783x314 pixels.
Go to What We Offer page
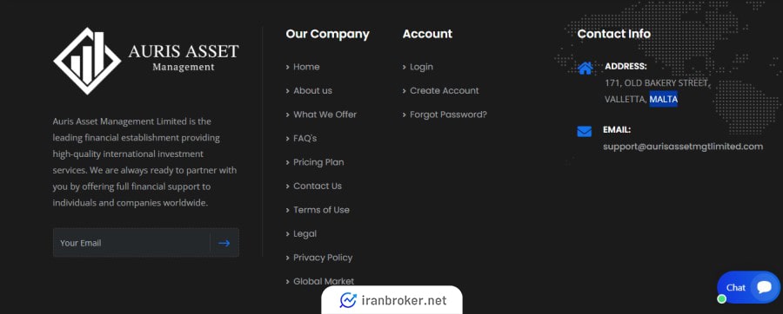[x=325, y=114]
